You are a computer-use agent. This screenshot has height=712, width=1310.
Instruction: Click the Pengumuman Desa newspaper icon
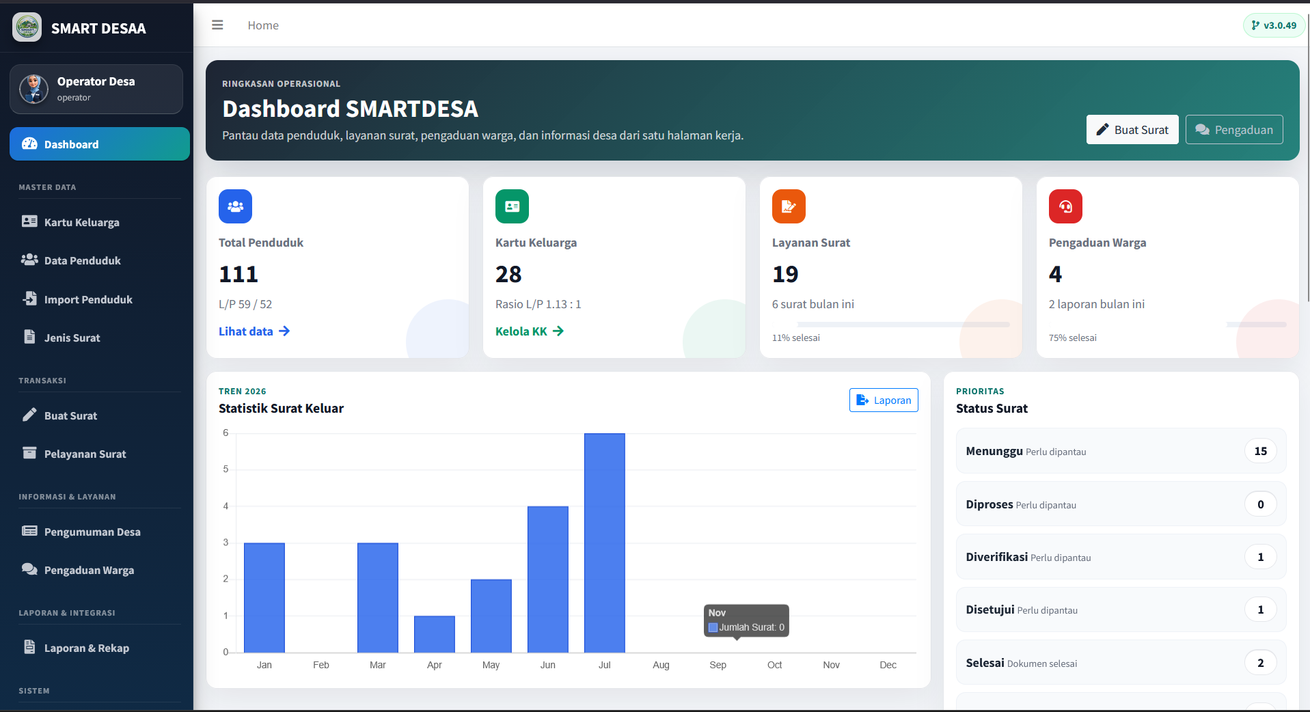(x=29, y=531)
